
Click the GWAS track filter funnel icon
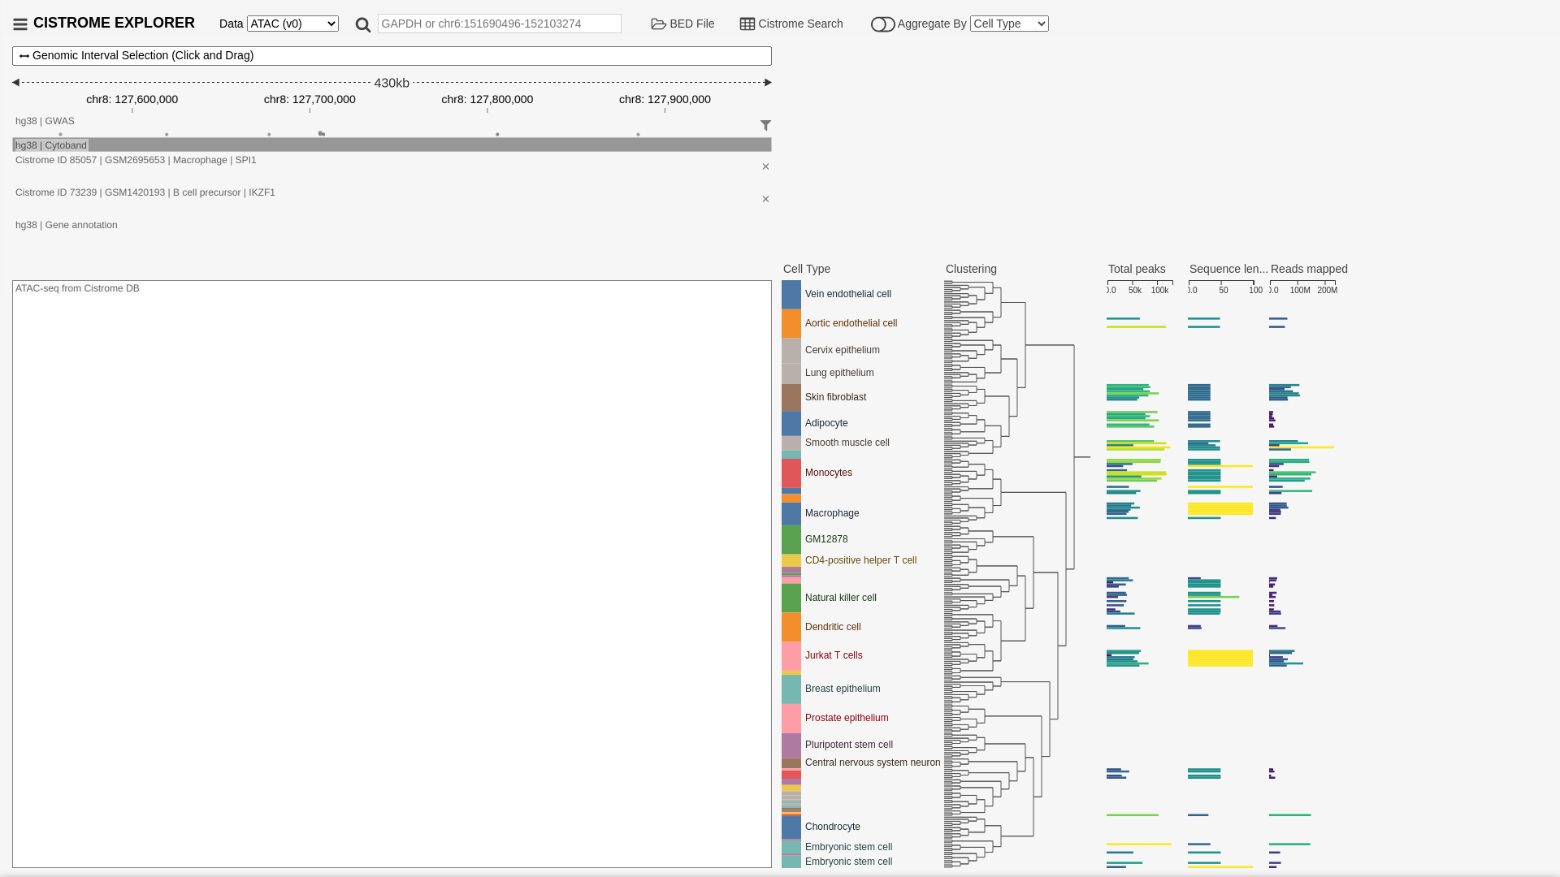765,125
